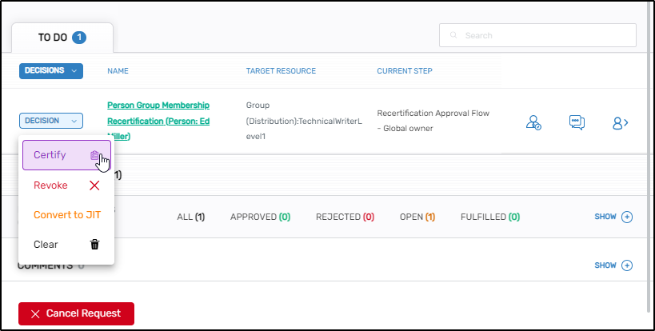Switch to the TO DO tab
The image size is (655, 331).
point(62,38)
